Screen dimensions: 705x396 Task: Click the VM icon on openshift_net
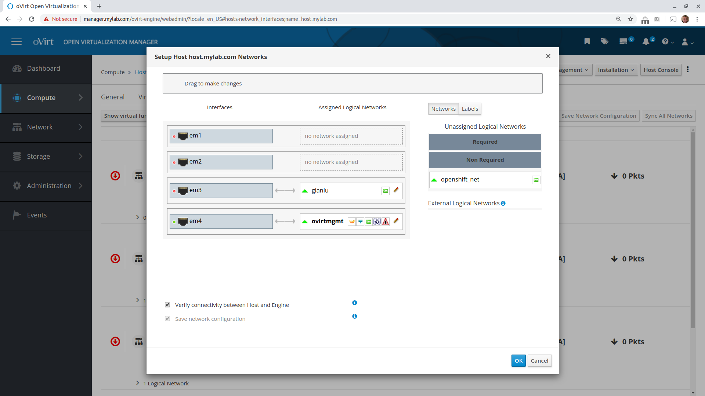(536, 180)
